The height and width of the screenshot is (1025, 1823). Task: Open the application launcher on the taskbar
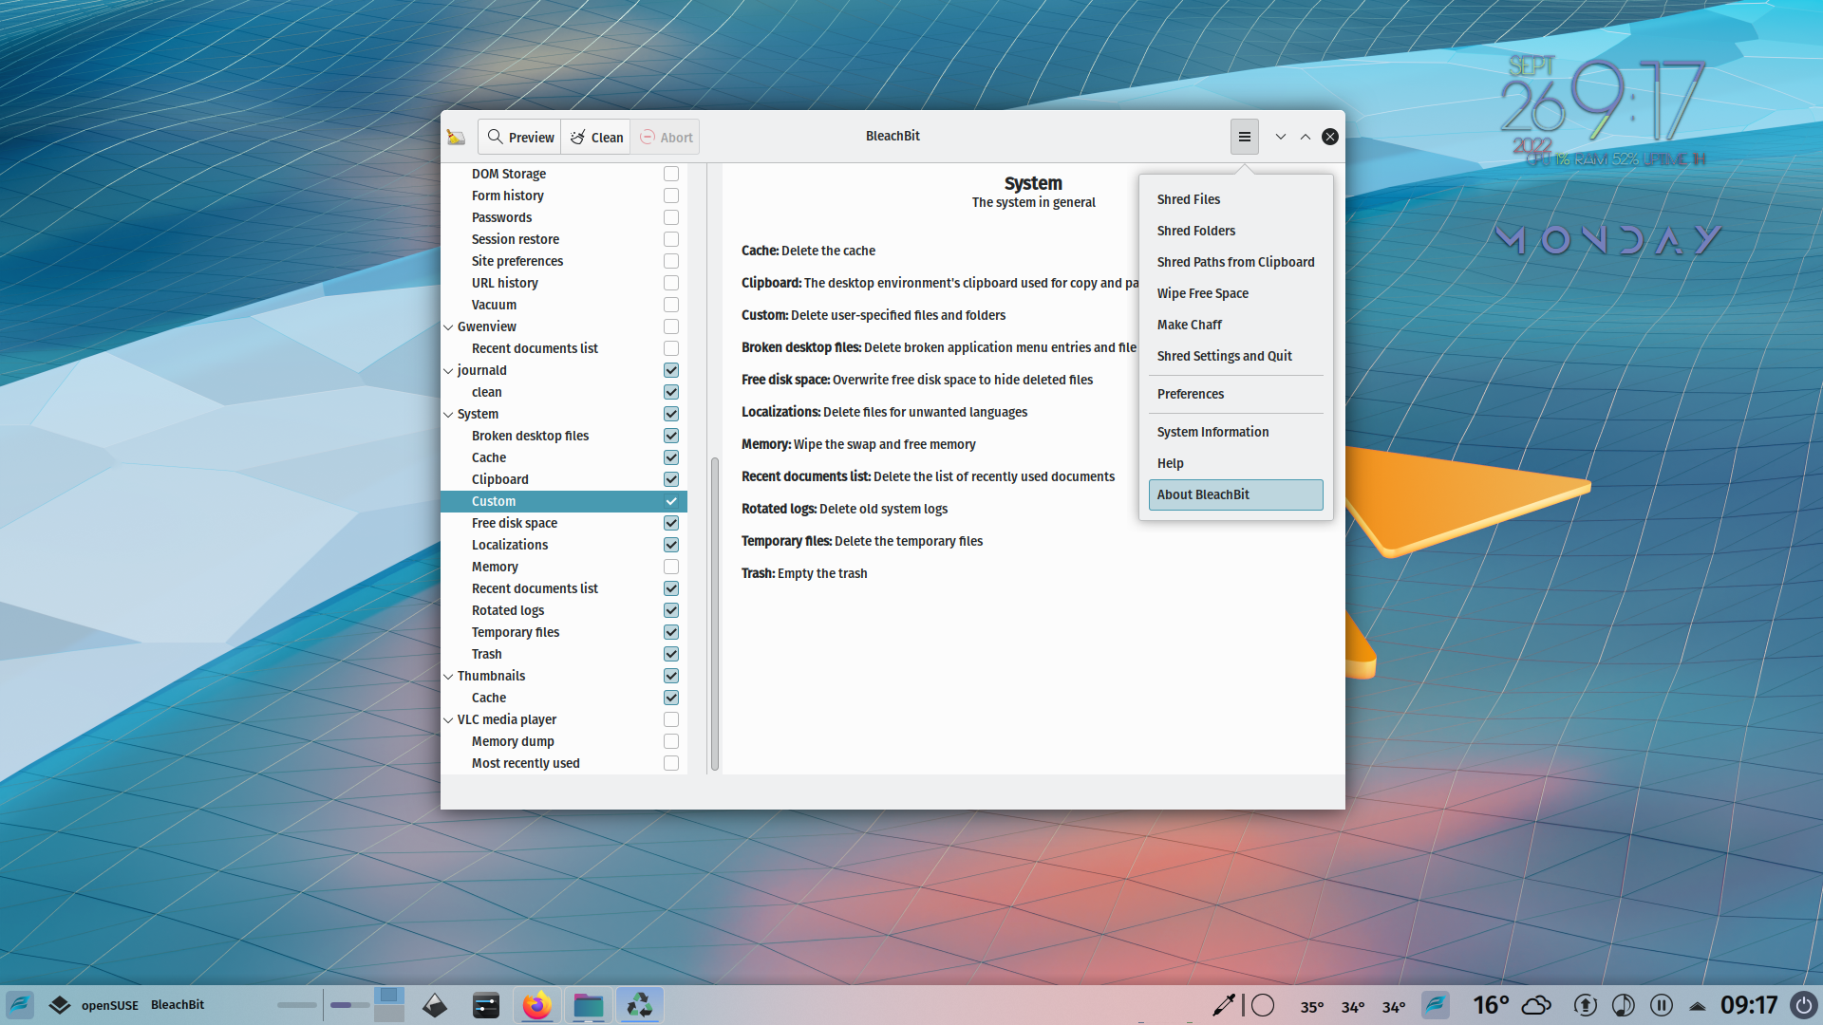pyautogui.click(x=20, y=1005)
